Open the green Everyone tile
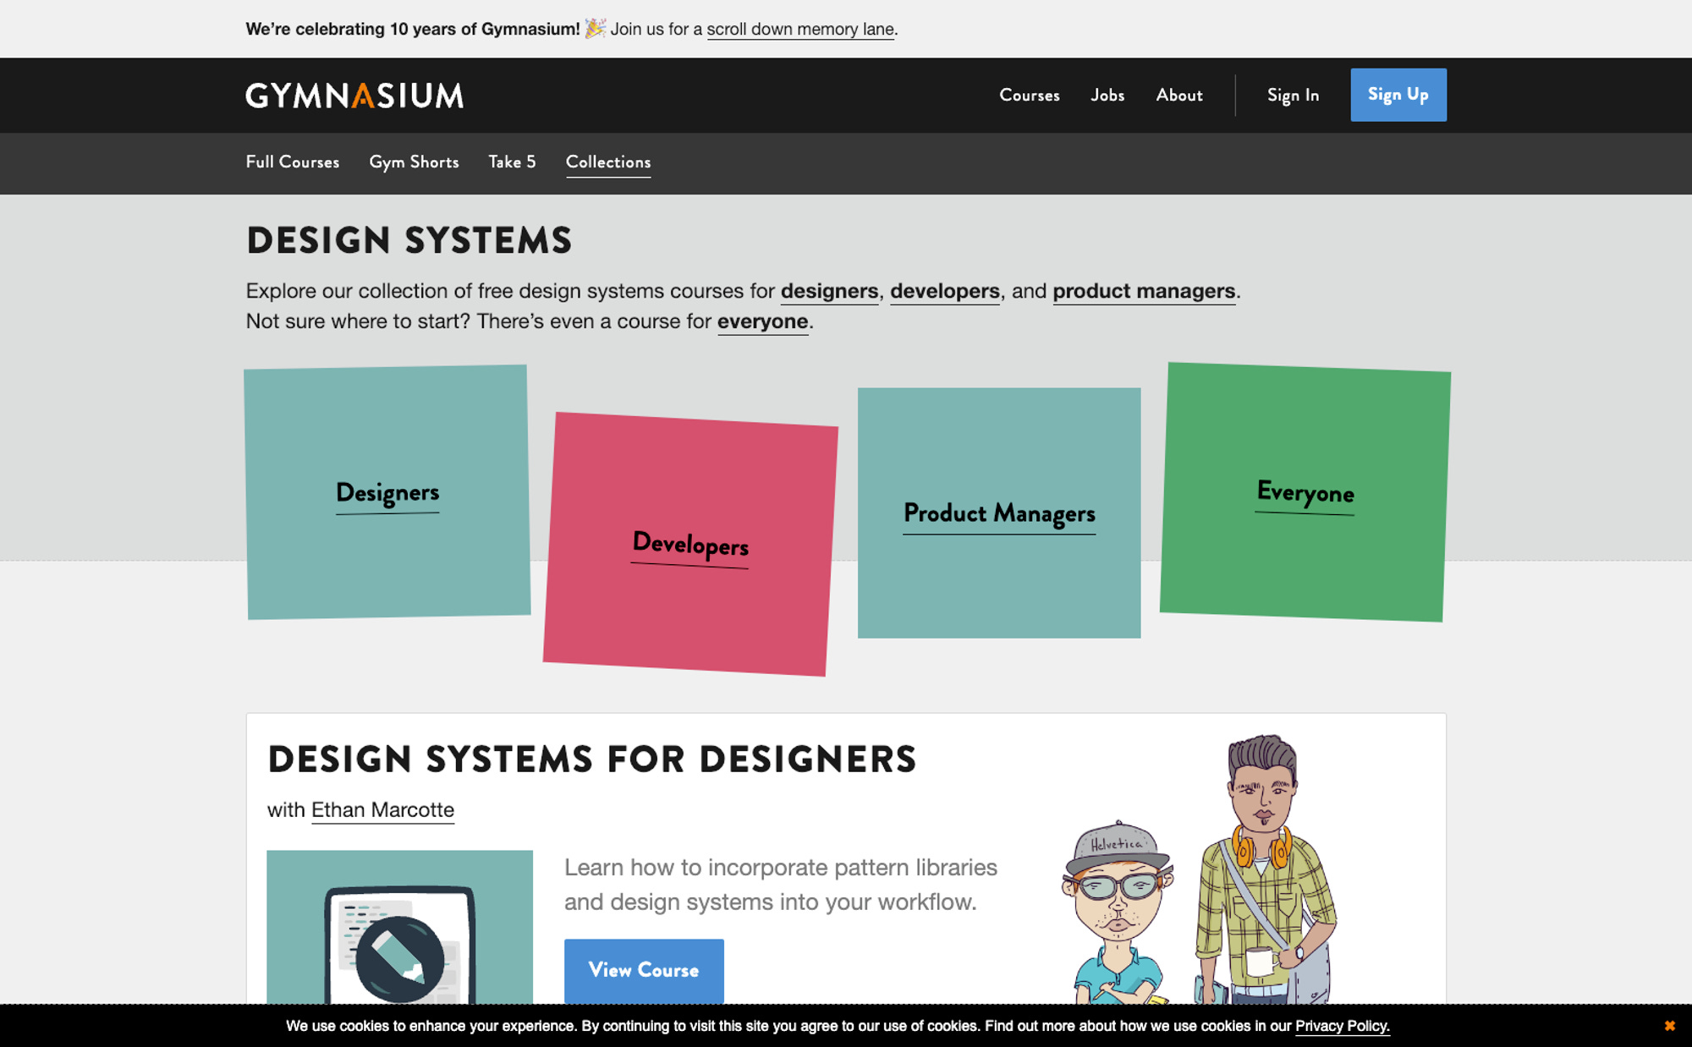The width and height of the screenshot is (1692, 1047). pyautogui.click(x=1305, y=492)
